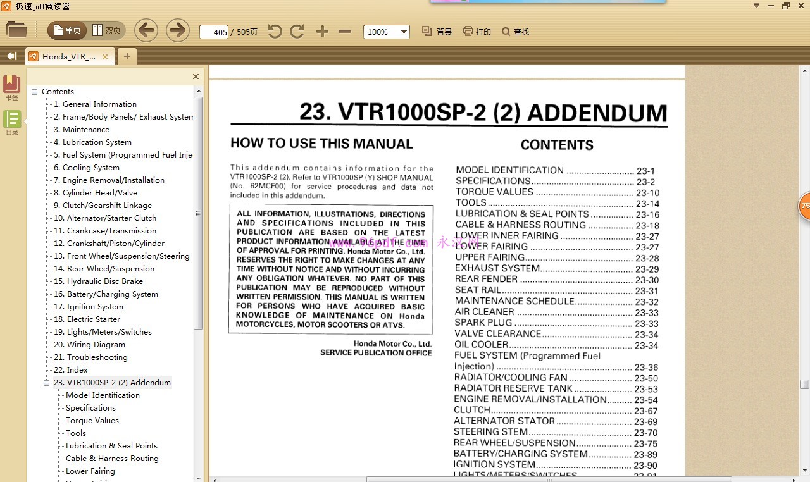810x482 pixels.
Task: Switch to double page view (双页)
Action: coord(106,30)
